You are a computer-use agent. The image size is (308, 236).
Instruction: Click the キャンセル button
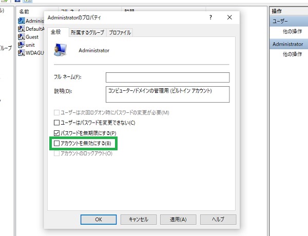pos(139,219)
